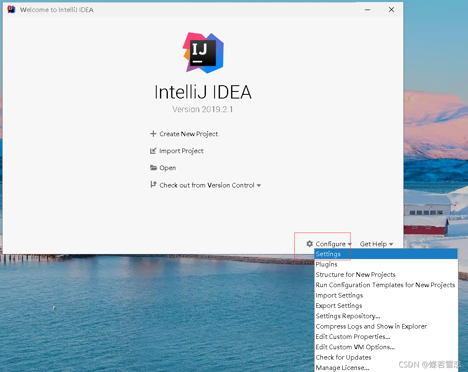Close the Welcome to IntelliJ IDEA window
468x372 pixels.
coord(391,10)
